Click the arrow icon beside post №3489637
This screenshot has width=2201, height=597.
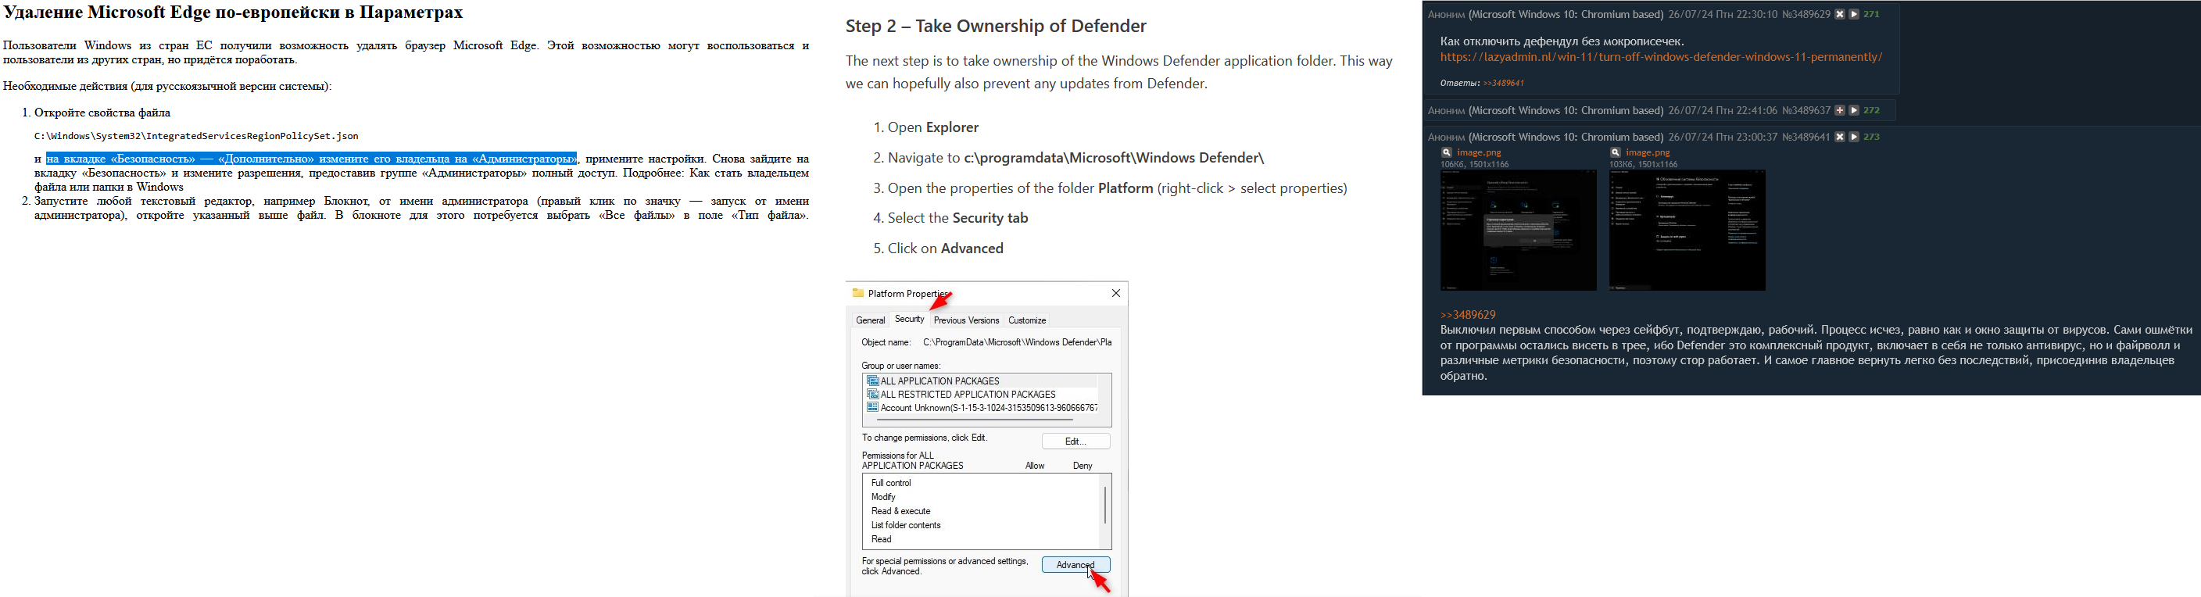[x=1854, y=110]
